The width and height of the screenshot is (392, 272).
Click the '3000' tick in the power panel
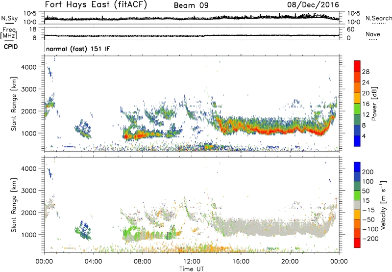pos(29,89)
